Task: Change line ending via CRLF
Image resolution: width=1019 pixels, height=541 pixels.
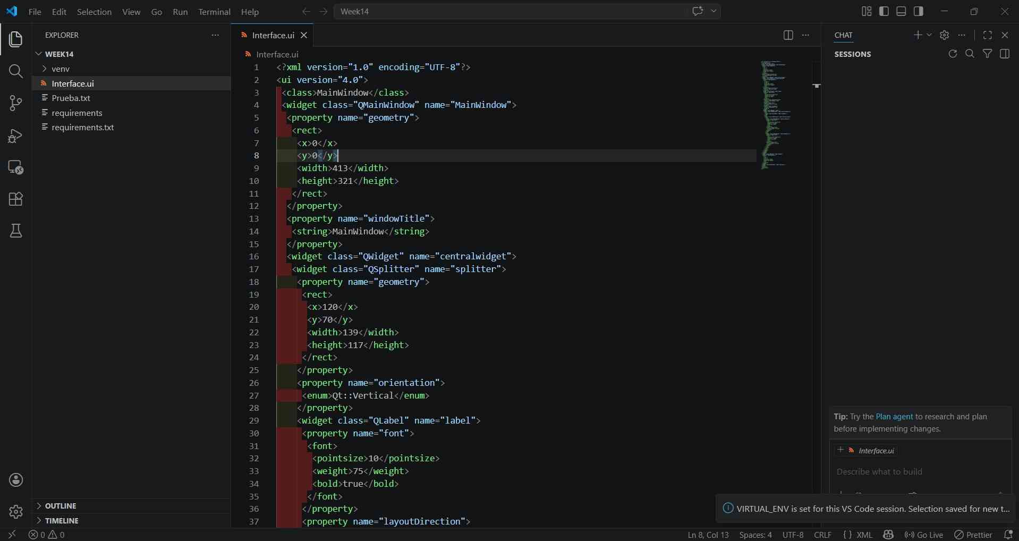Action: tap(822, 535)
